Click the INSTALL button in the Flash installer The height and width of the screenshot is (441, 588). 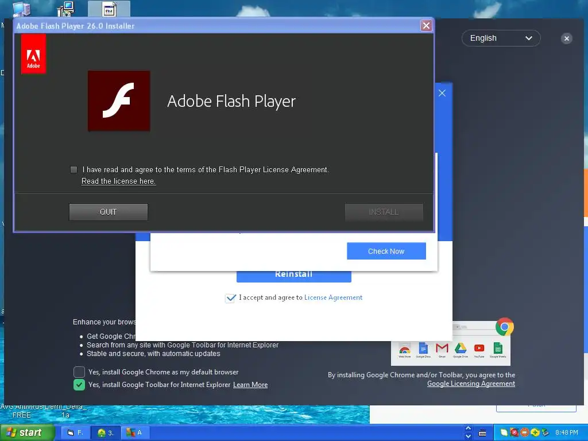pyautogui.click(x=384, y=212)
